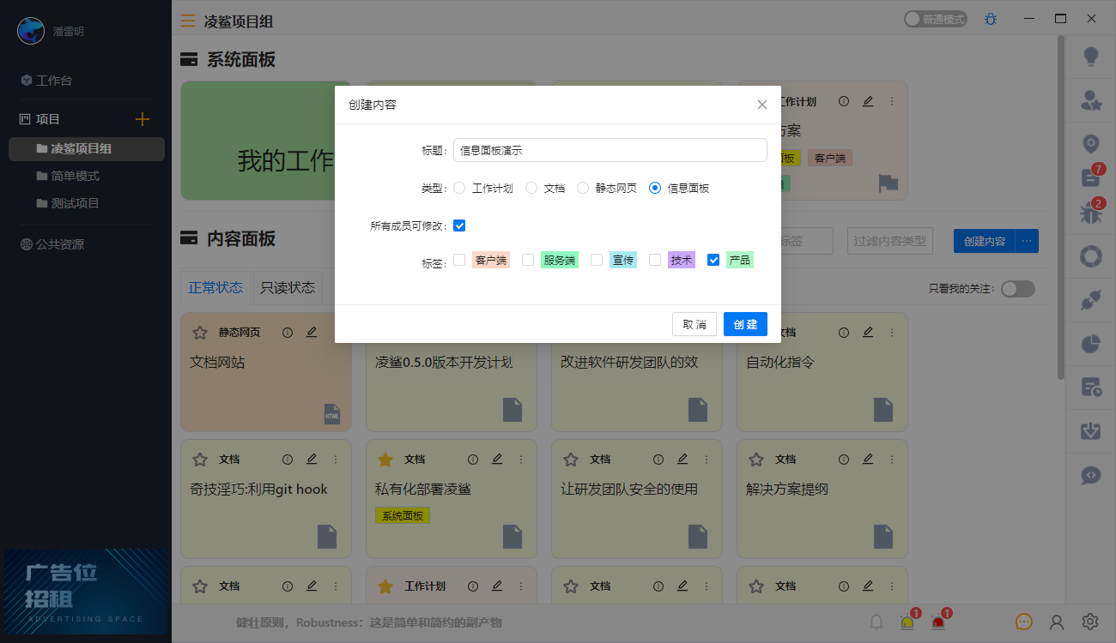Enable the 只看我的关注 toggle
Viewport: 1116px width, 643px height.
1018,289
